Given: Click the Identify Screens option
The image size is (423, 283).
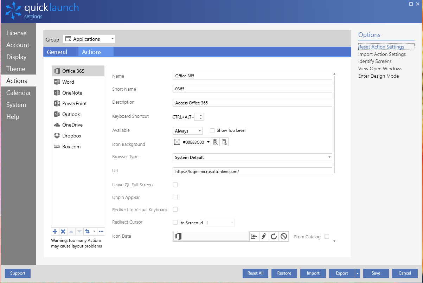Looking at the screenshot, I should coord(375,61).
